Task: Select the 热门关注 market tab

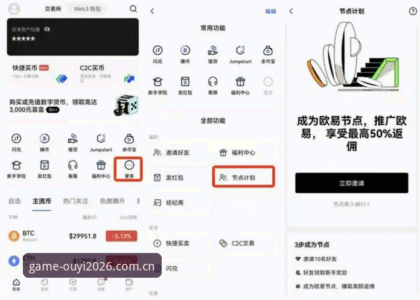Action: [75, 201]
